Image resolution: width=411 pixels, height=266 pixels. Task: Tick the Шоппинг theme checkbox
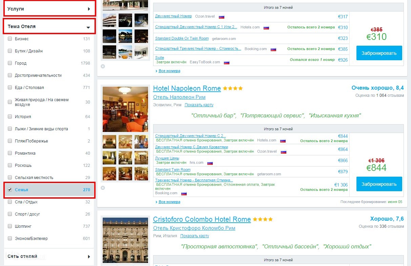click(x=10, y=226)
